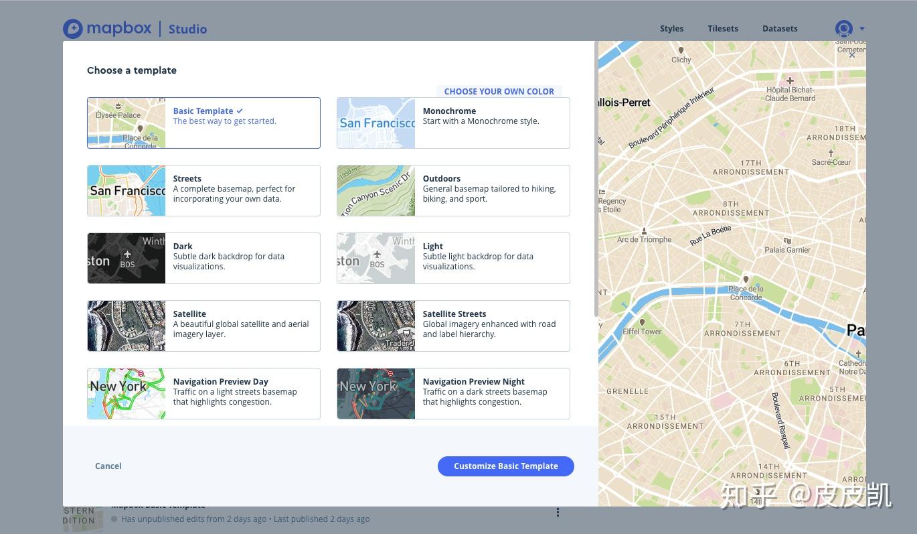This screenshot has width=917, height=534.
Task: Click the Satellite template preview thumbnail
Action: (126, 326)
